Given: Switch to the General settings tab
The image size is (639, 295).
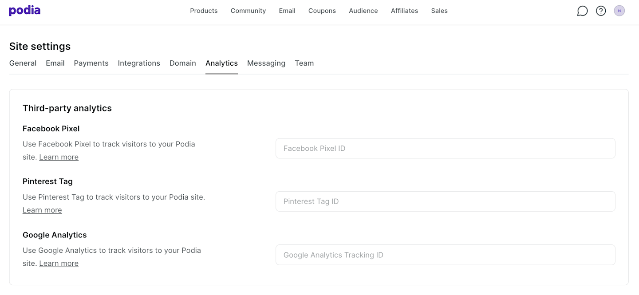Looking at the screenshot, I should (x=23, y=63).
